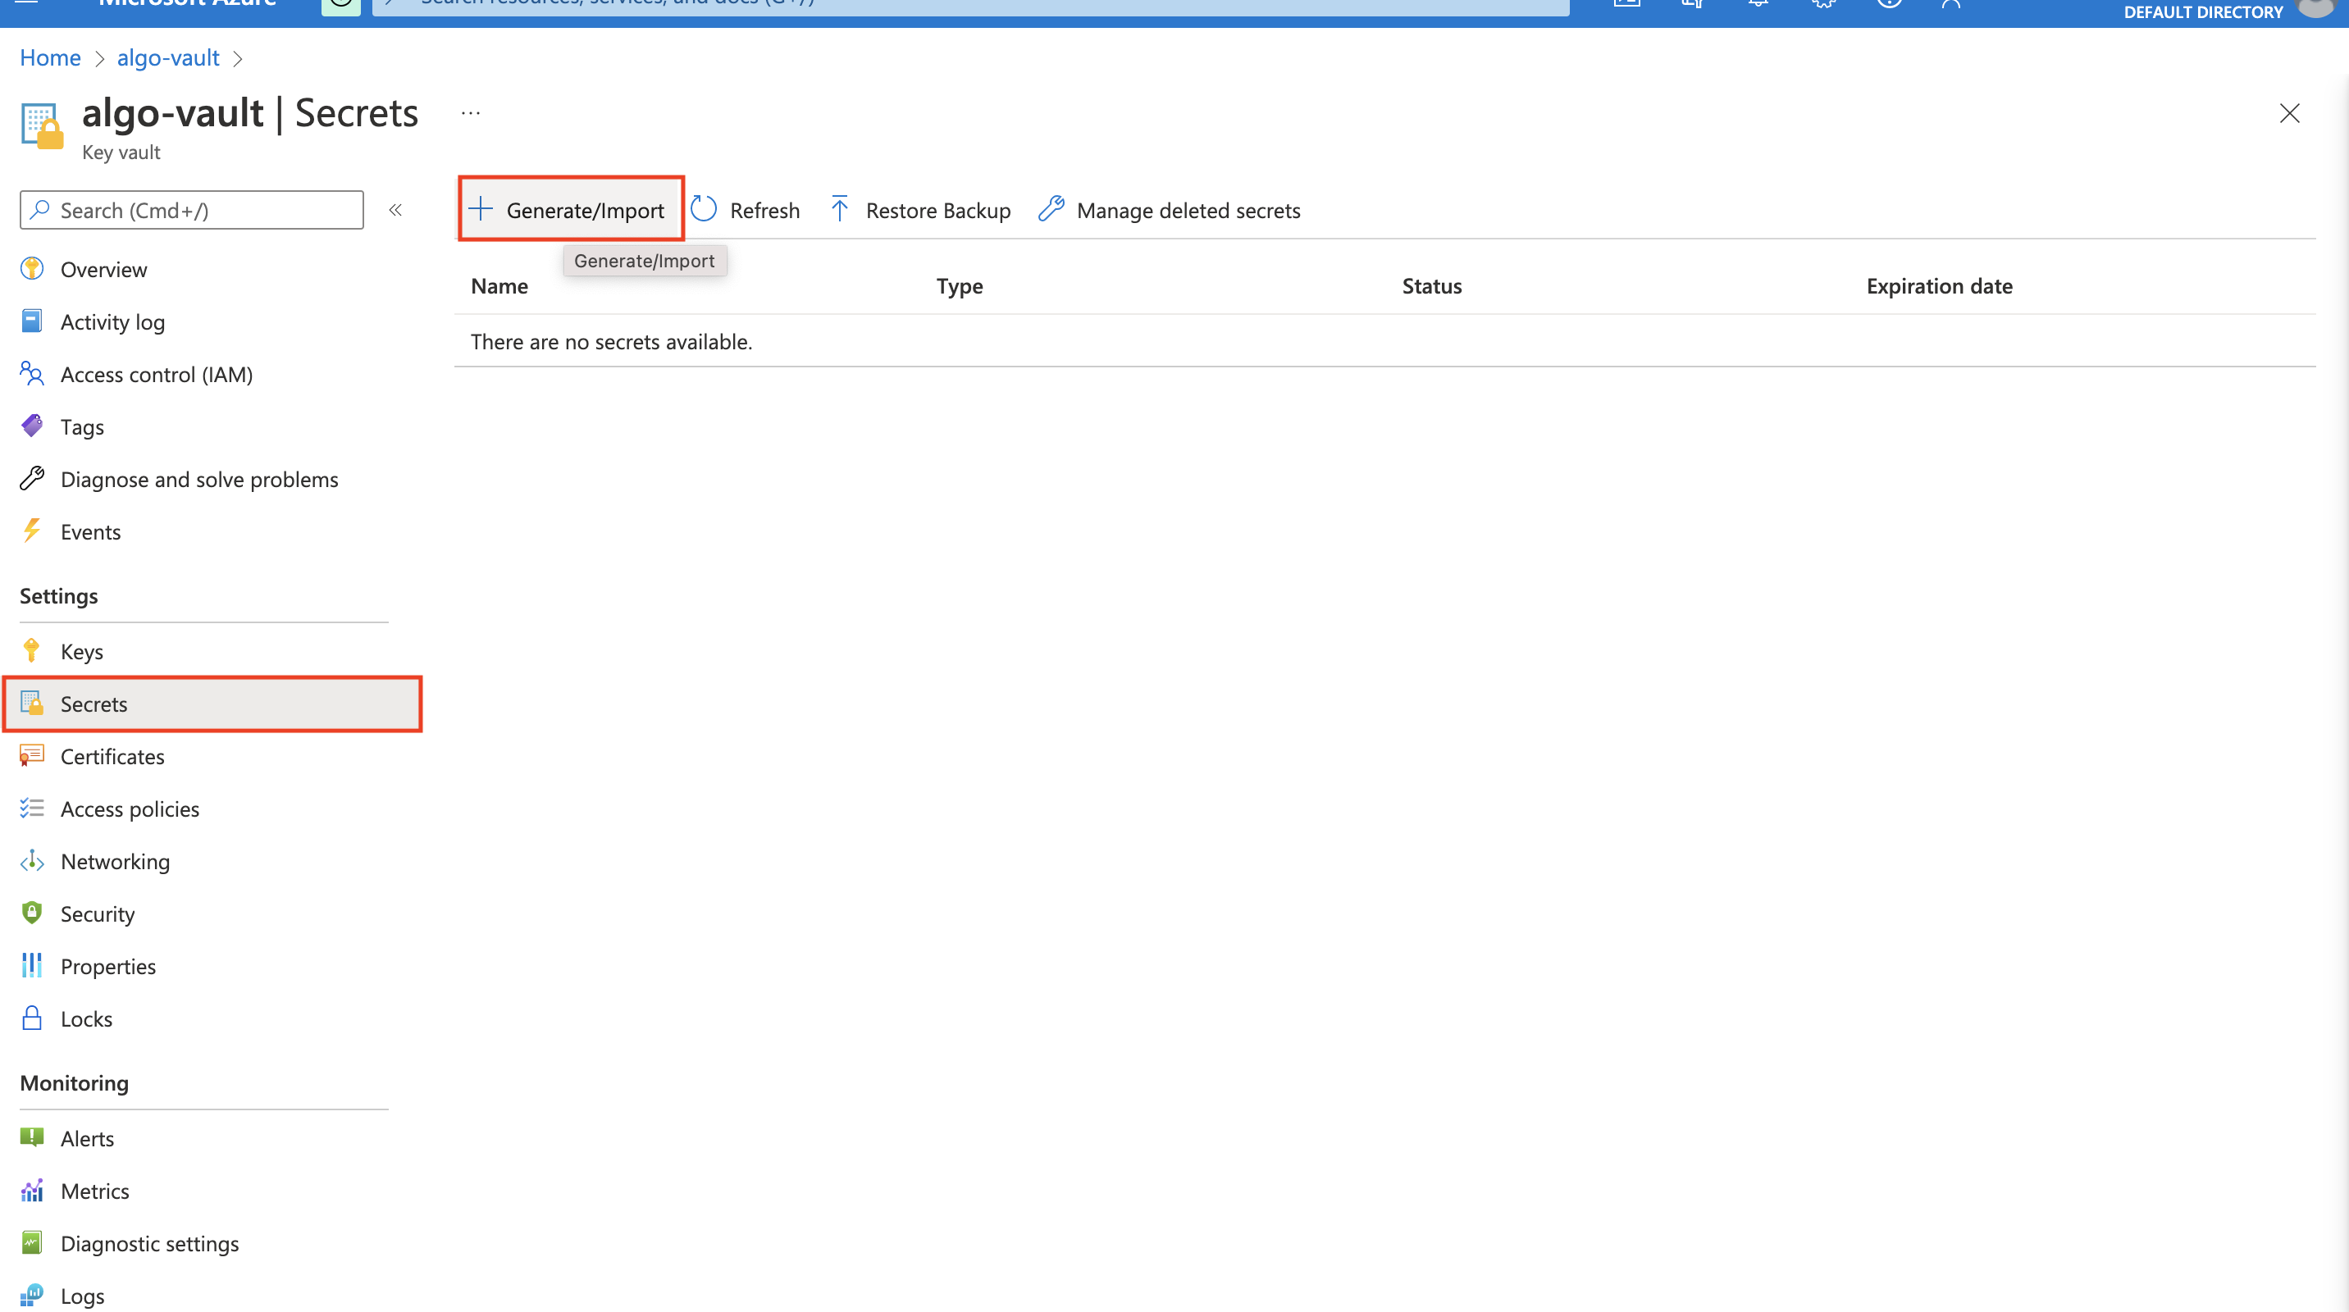Open Access control (IAM) in sidebar
The height and width of the screenshot is (1312, 2349).
coord(156,374)
